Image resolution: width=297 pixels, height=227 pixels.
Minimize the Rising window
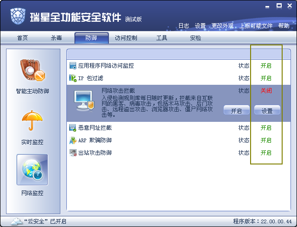(x=267, y=7)
